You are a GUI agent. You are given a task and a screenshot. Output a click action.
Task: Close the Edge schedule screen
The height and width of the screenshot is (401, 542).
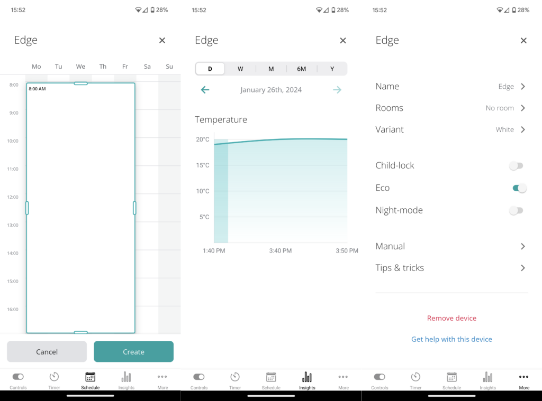click(162, 40)
